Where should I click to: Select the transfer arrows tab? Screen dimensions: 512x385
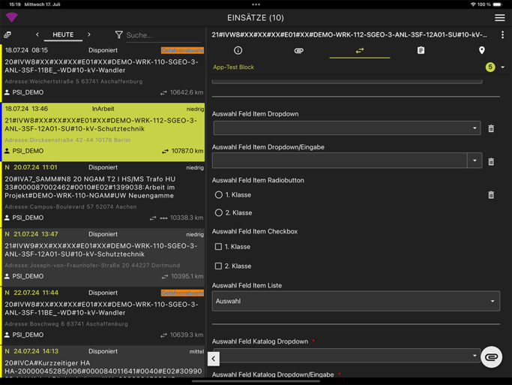click(x=360, y=51)
